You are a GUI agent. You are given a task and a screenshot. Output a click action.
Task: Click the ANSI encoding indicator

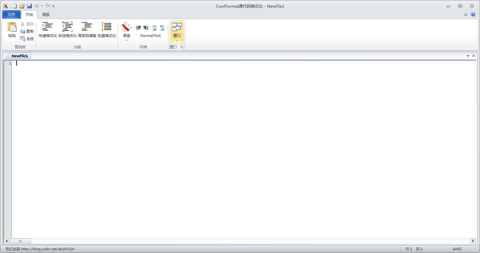[x=457, y=249]
